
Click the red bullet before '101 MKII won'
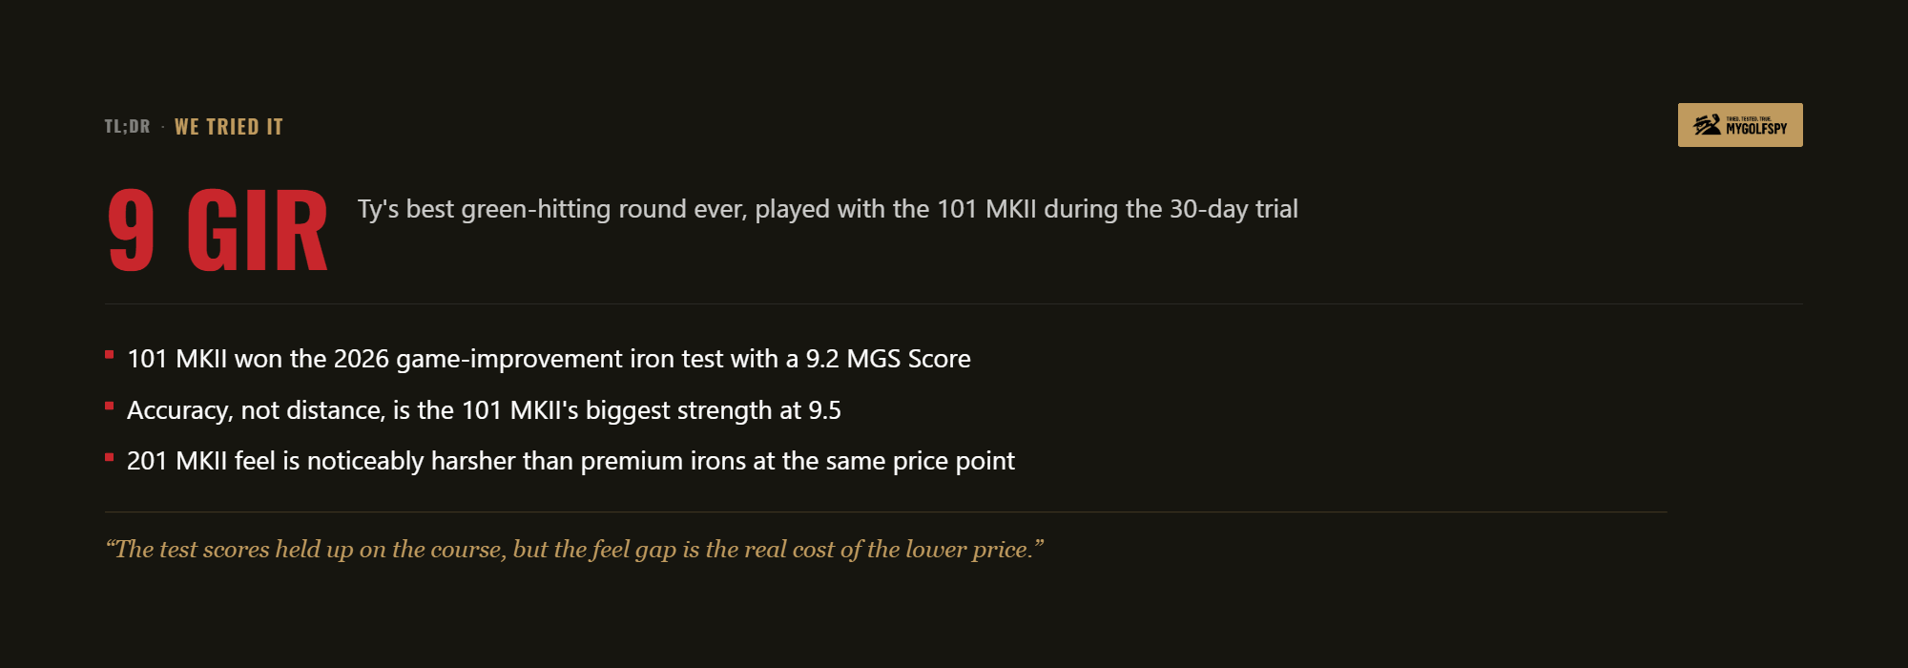pyautogui.click(x=110, y=355)
